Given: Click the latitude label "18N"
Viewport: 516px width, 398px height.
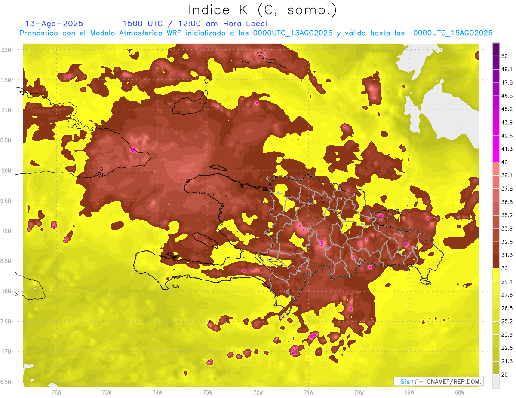Looking at the screenshot, I should point(6,291).
